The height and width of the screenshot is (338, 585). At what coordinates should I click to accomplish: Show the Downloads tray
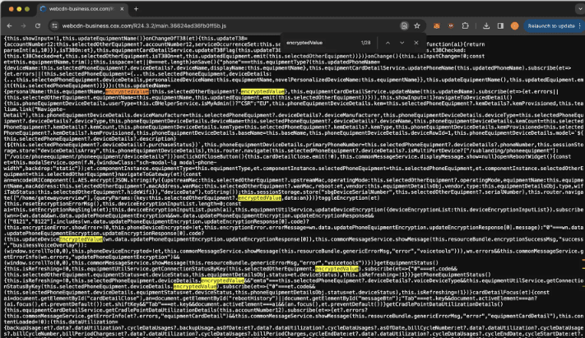click(x=486, y=25)
